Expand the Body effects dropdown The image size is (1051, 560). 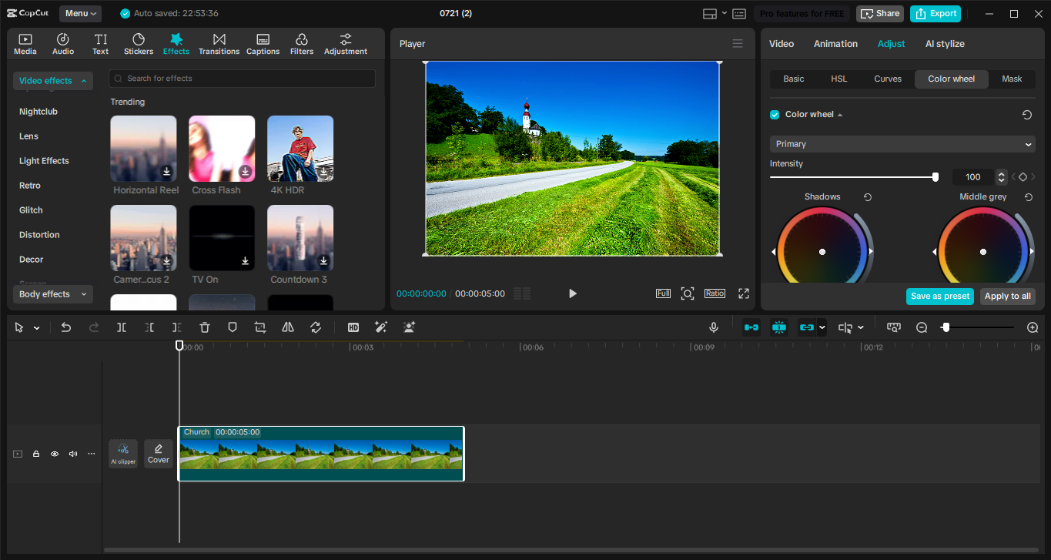(x=52, y=293)
